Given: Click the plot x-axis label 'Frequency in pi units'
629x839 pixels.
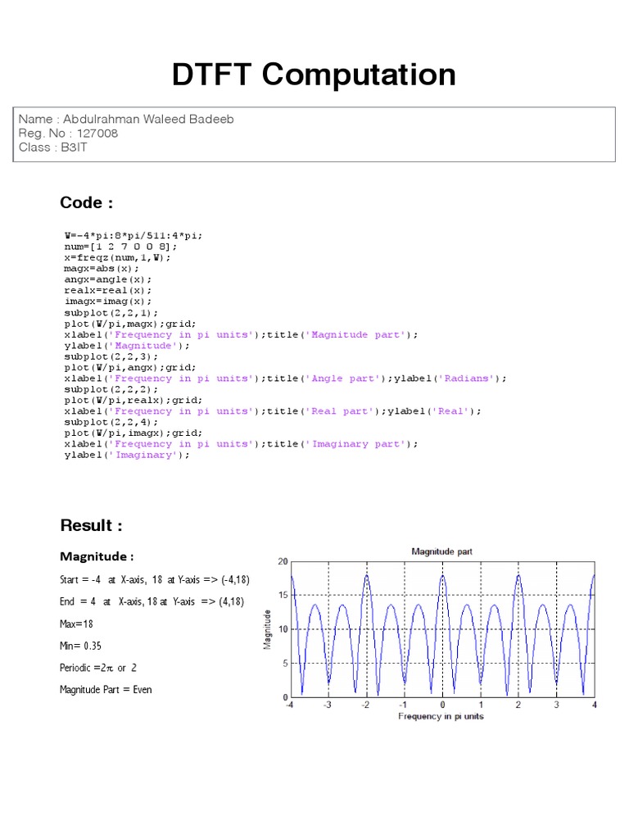Looking at the screenshot, I should pos(441,716).
